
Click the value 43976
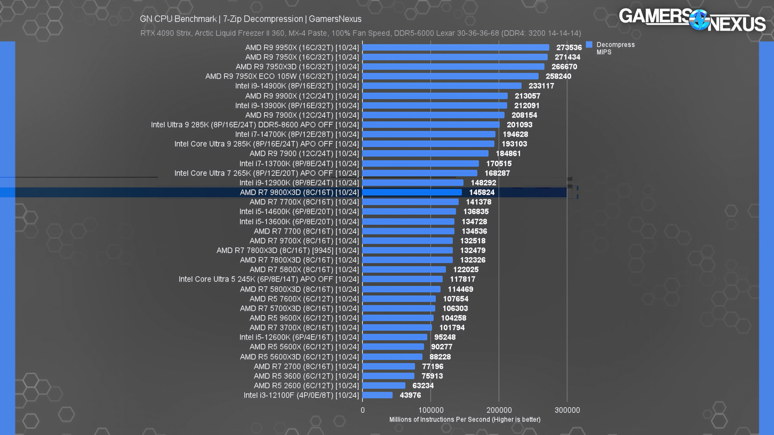(410, 396)
